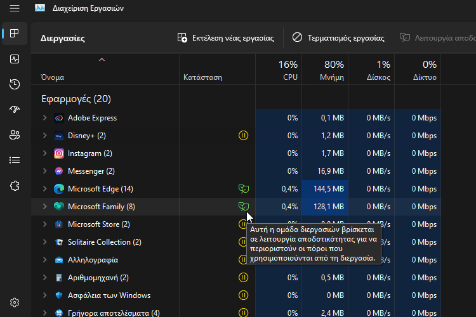
Task: Select the Γρήγορα αποτελέσματα (4) row name
Action: [x=114, y=313]
